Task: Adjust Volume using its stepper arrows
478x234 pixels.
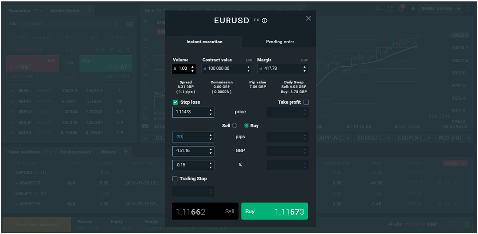Action: click(193, 69)
